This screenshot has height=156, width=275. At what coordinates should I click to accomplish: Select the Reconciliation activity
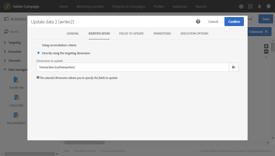click(16, 119)
